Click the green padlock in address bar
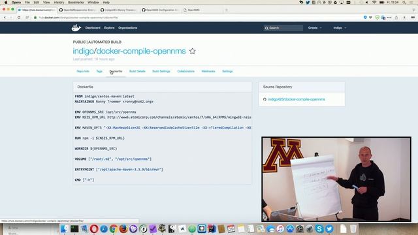Screen dimensions: 418x235 pos(35,18)
